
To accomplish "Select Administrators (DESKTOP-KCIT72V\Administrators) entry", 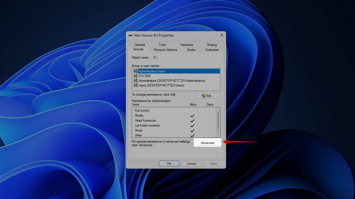I will coord(172,81).
